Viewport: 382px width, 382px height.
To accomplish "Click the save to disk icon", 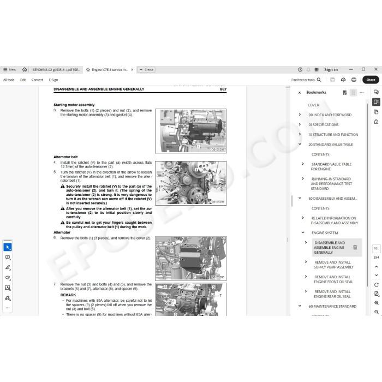I will [x=332, y=80].
